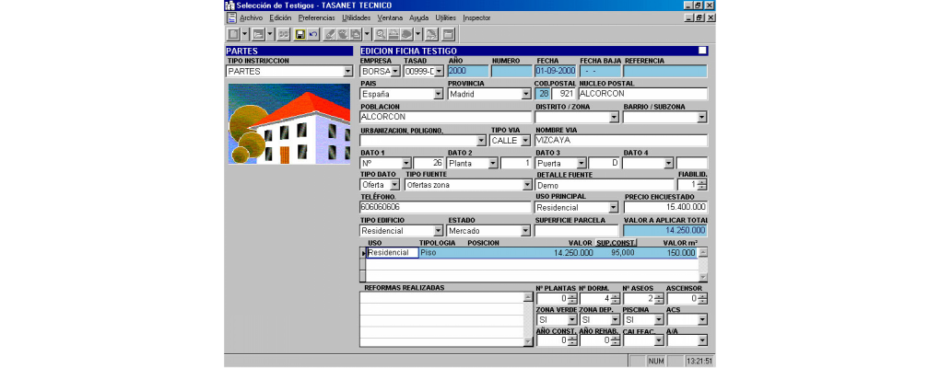Increase the FIABILID. spinner value
Viewport: 940px width, 368px height.
tap(702, 181)
